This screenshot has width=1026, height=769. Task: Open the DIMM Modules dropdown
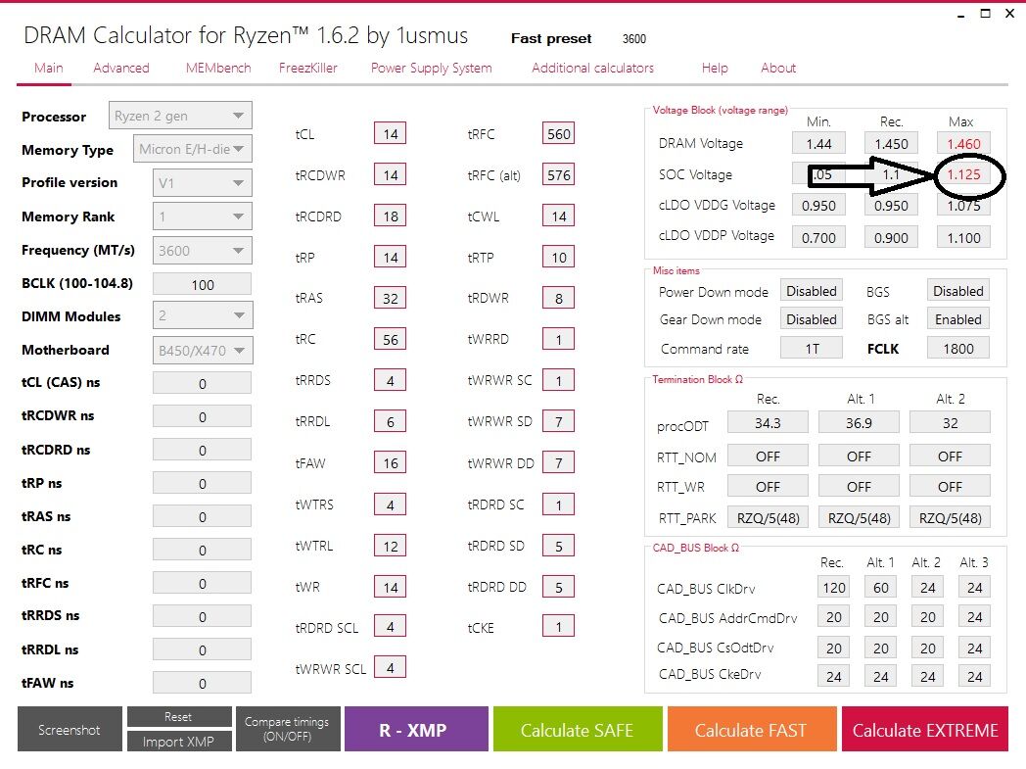(203, 316)
